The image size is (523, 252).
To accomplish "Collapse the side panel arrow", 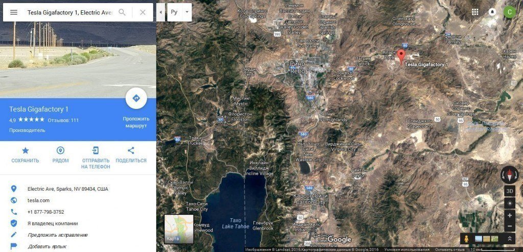I will click(x=161, y=12).
